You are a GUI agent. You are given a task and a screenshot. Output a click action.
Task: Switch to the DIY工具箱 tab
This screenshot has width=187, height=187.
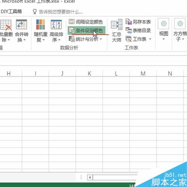11,12
